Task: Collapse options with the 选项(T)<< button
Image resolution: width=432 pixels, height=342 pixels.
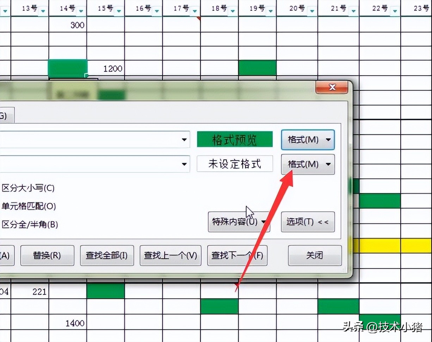Action: pos(307,222)
